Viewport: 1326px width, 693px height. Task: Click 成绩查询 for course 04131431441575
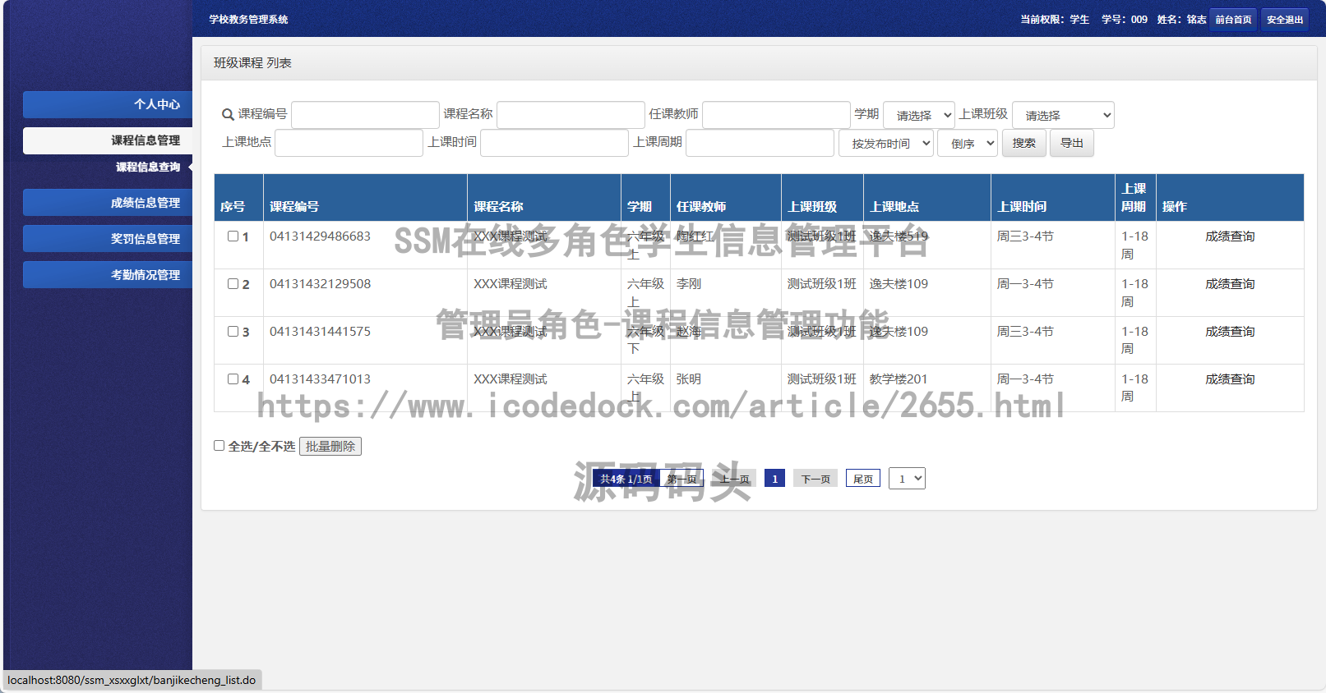[1230, 332]
